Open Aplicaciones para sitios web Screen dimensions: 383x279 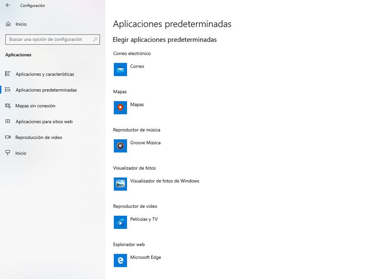[44, 122]
